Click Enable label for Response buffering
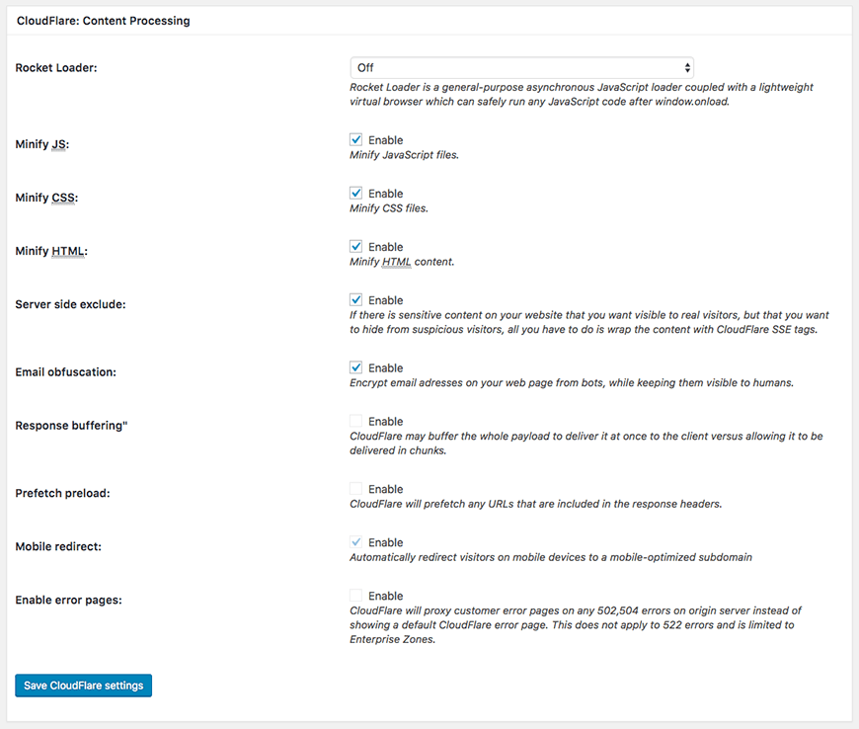The width and height of the screenshot is (859, 729). click(x=386, y=422)
